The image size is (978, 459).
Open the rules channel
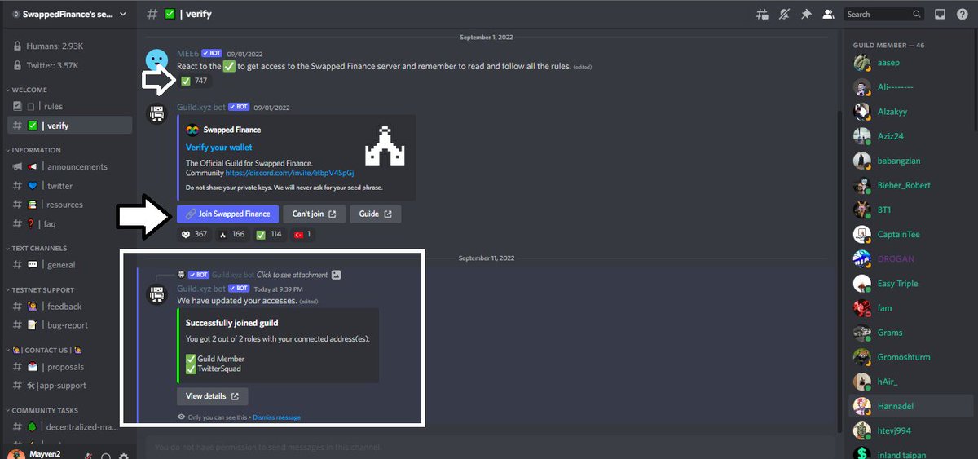tap(69, 106)
